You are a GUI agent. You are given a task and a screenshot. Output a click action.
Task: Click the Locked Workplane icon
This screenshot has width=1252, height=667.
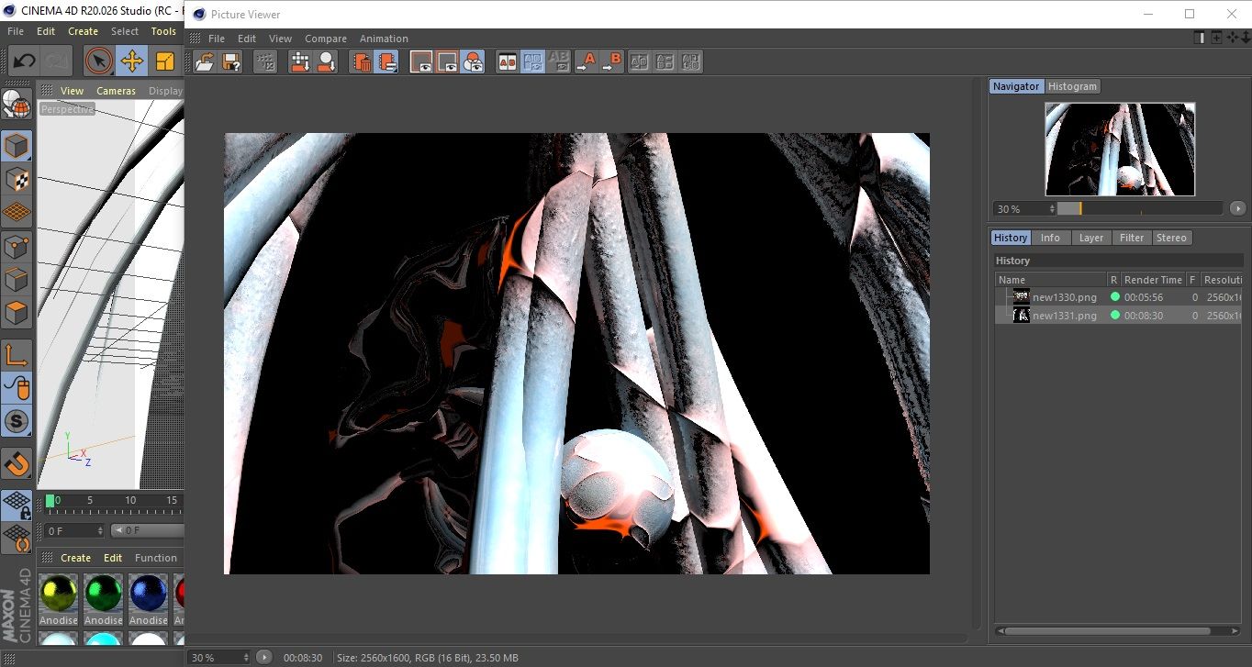coord(17,505)
